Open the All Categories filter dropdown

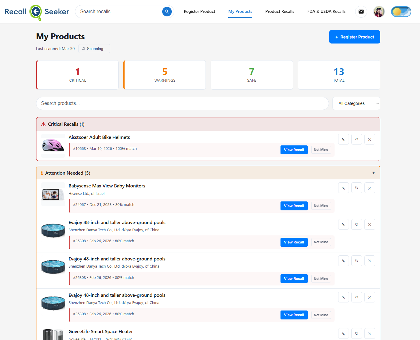[x=356, y=103]
